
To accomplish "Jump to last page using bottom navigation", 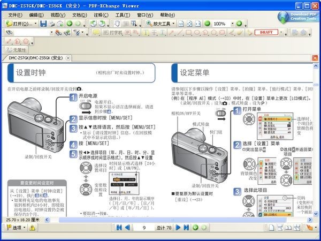I will 186,228.
